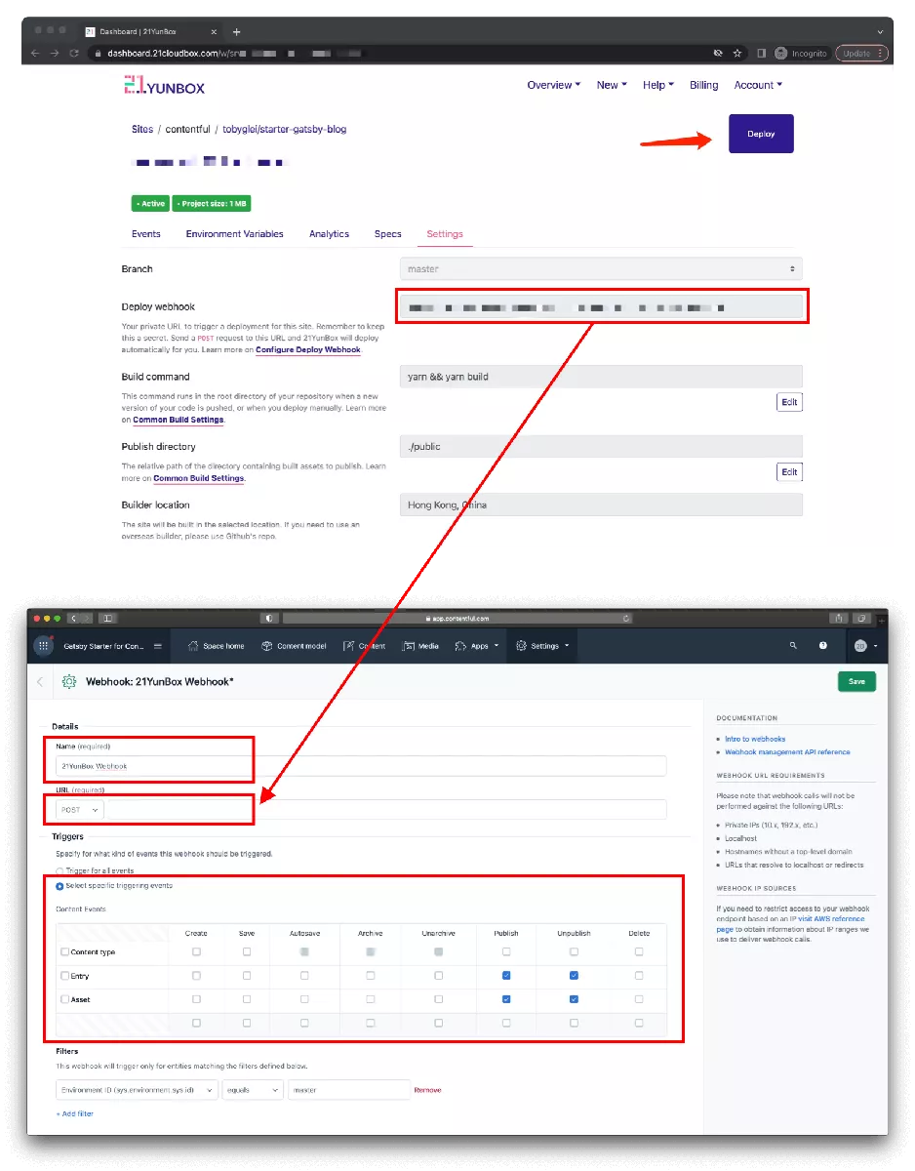This screenshot has width=915, height=1171.
Task: Open Content model in navigation bar
Action: click(x=294, y=646)
